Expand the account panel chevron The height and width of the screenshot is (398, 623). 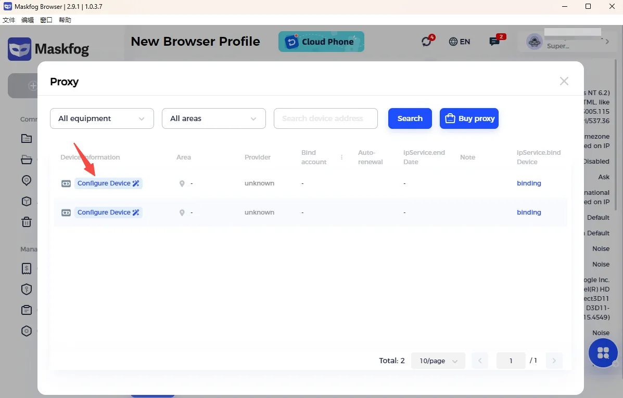coord(607,41)
